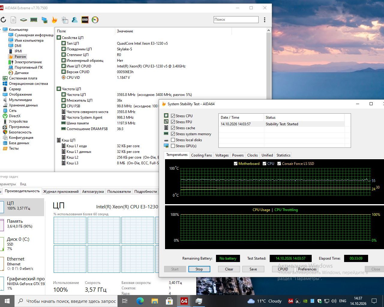Open the Statistics tab

pyautogui.click(x=283, y=155)
